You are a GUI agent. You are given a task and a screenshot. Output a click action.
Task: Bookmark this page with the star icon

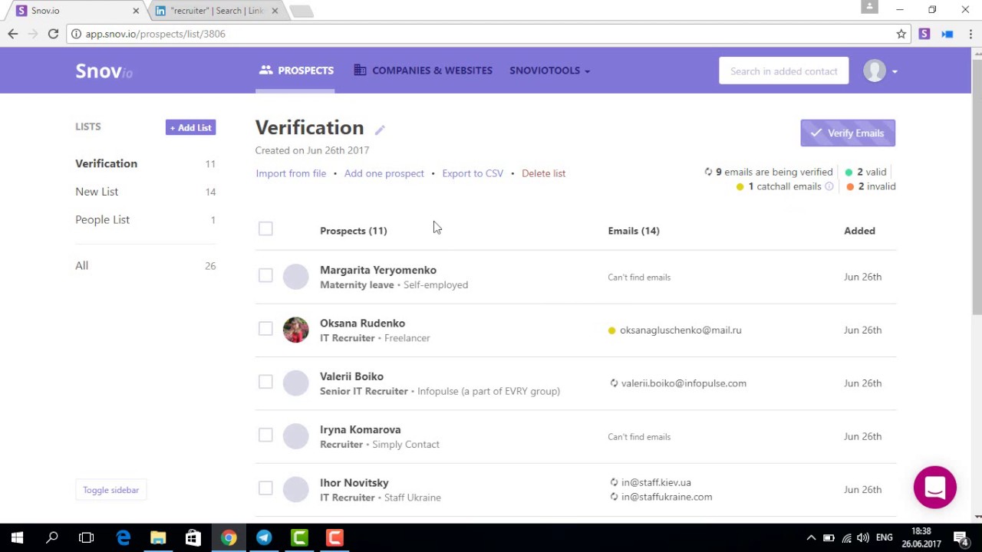pos(901,34)
